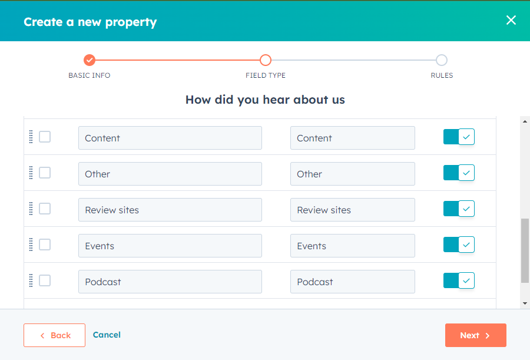Toggle off the Other option switch
This screenshot has height=360, width=530.
[x=459, y=173]
